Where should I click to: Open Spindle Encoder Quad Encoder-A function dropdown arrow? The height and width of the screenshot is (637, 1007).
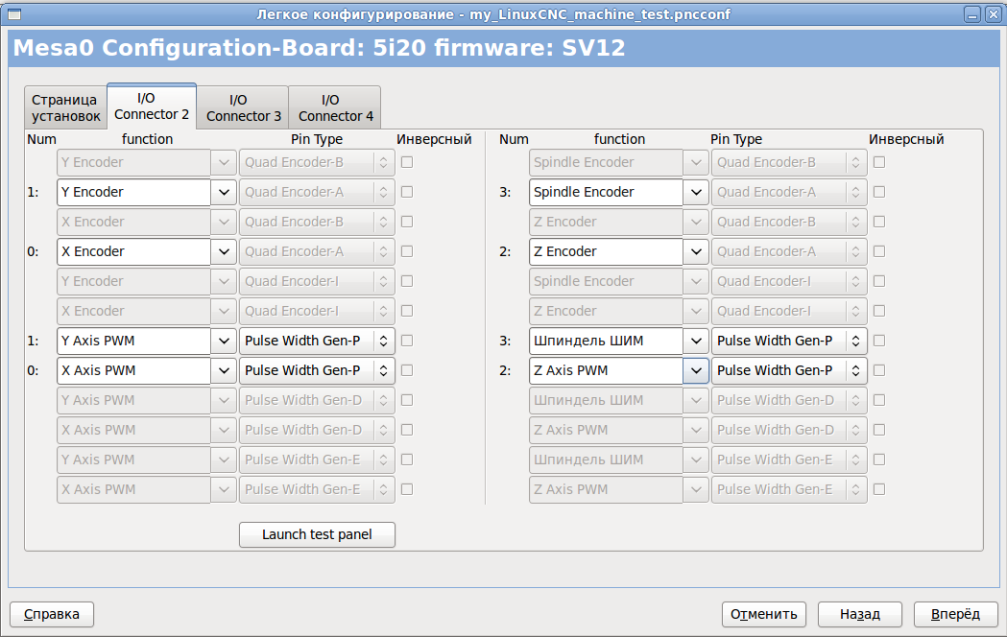pos(696,192)
